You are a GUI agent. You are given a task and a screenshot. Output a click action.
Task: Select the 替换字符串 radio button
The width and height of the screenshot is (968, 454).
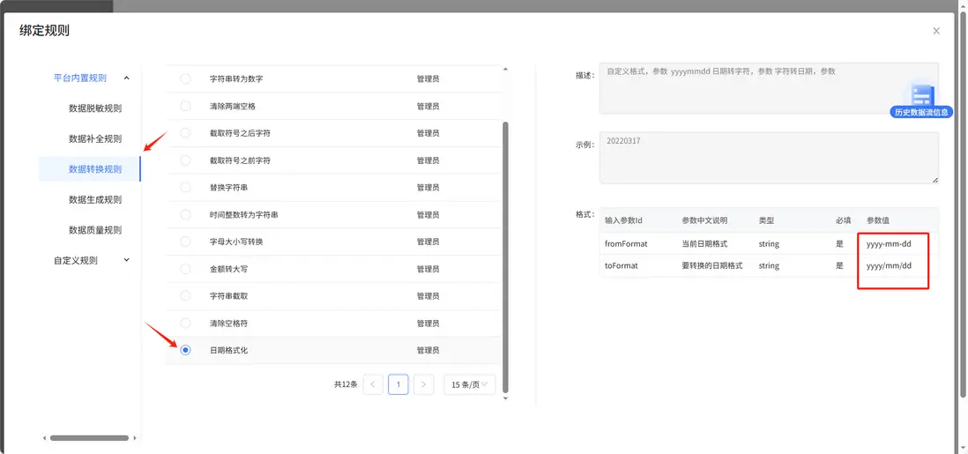(x=185, y=187)
